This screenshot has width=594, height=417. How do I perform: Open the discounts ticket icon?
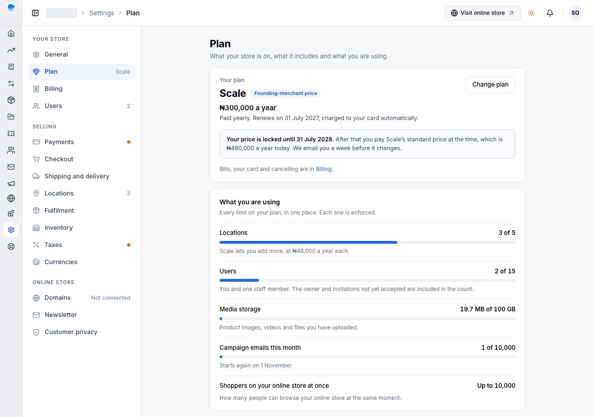pos(11,133)
